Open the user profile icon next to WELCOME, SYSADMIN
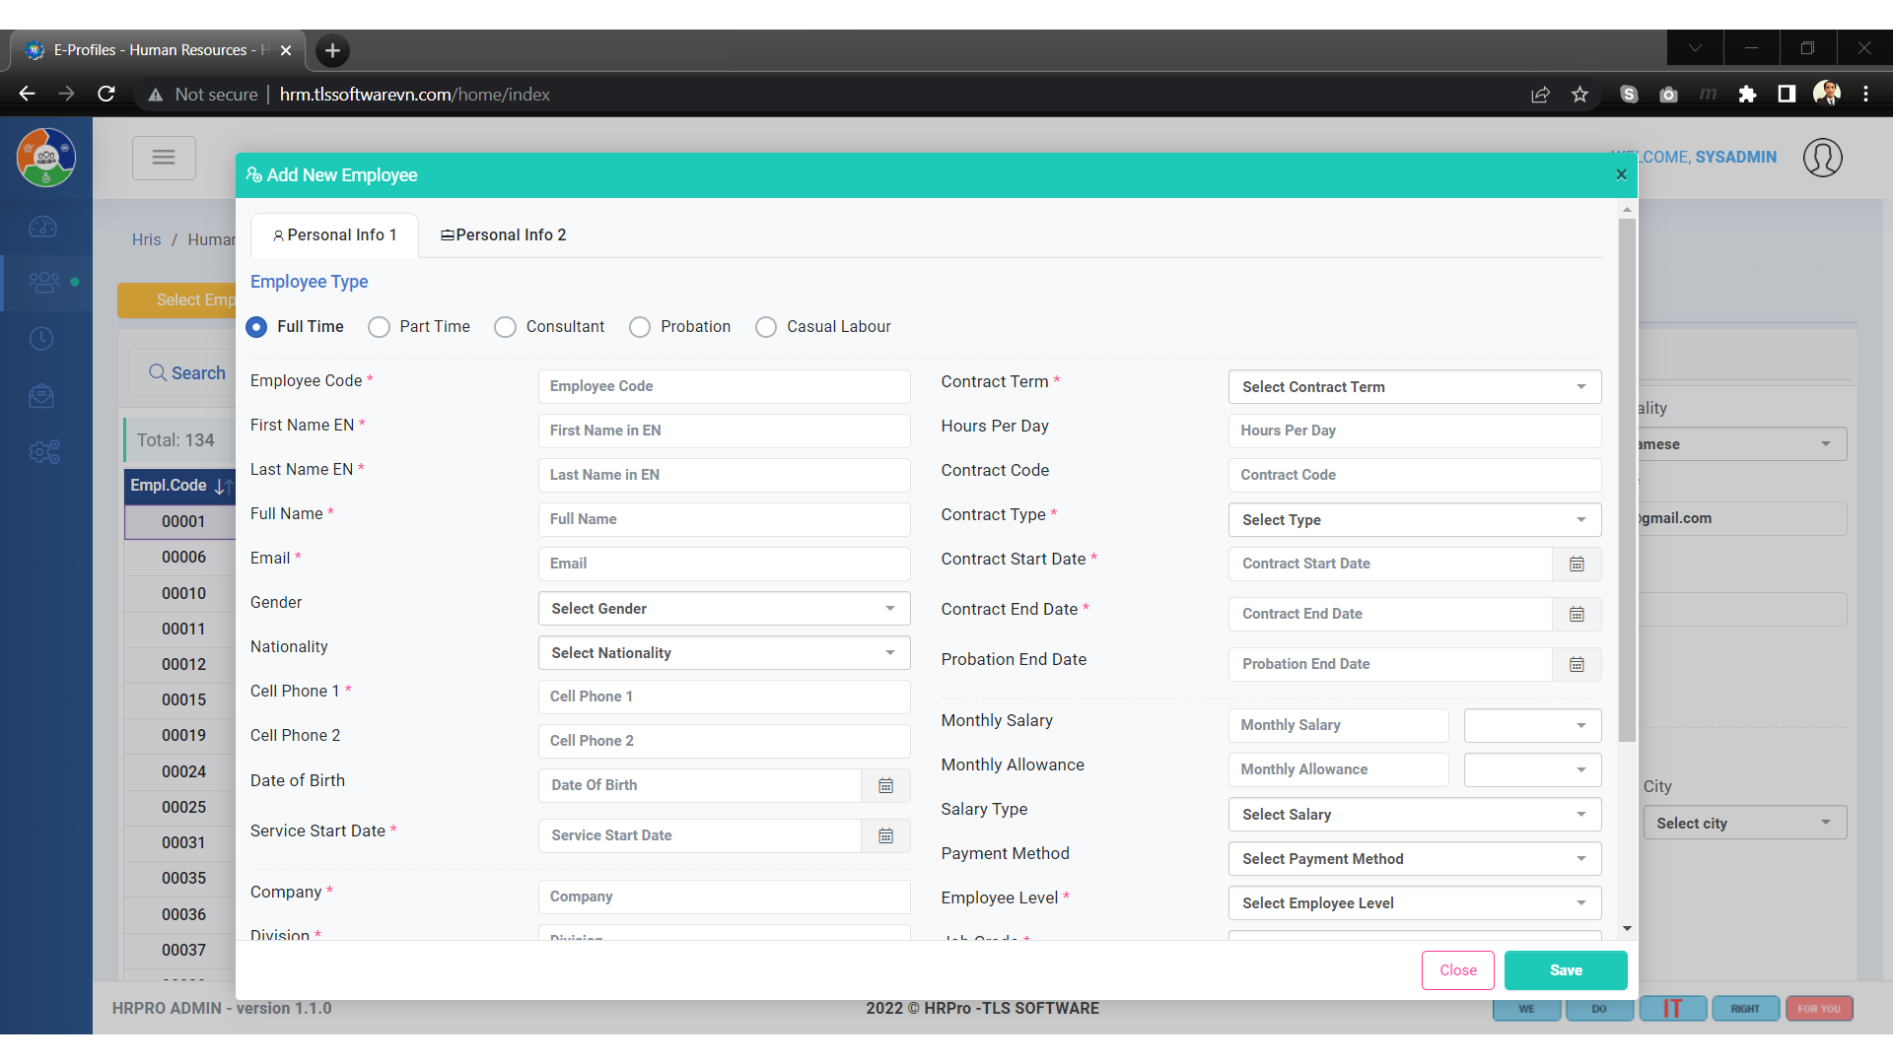 coord(1822,158)
